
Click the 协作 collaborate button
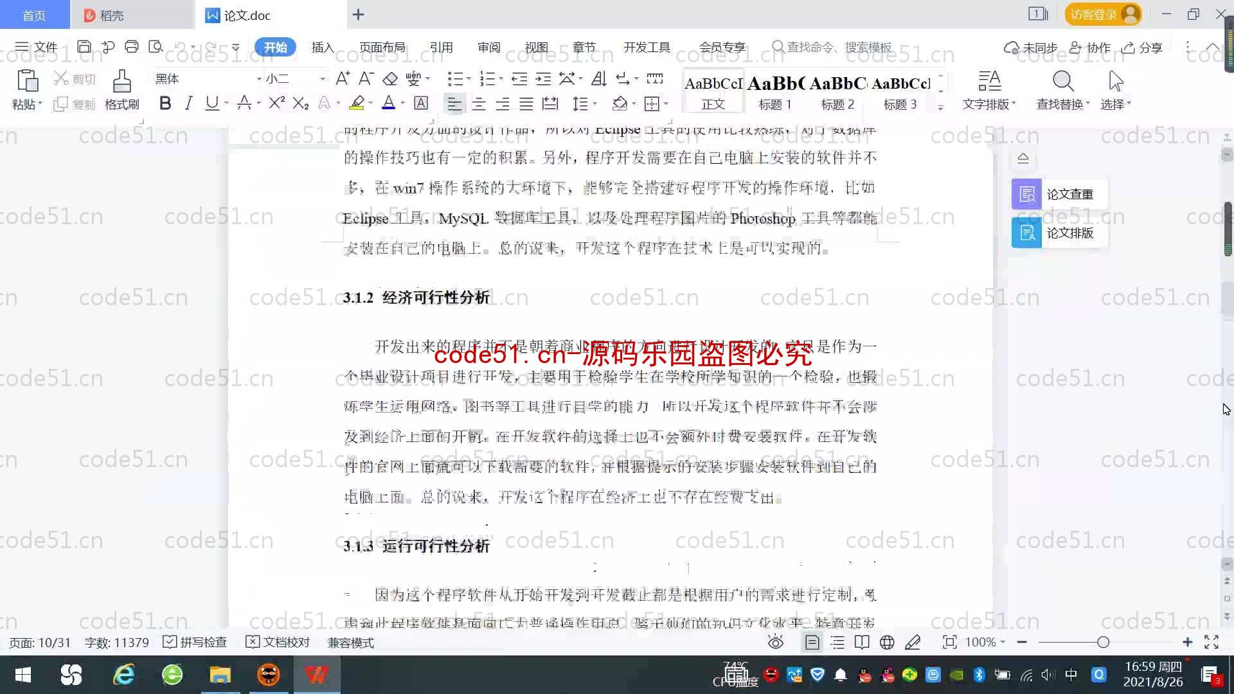click(x=1090, y=48)
